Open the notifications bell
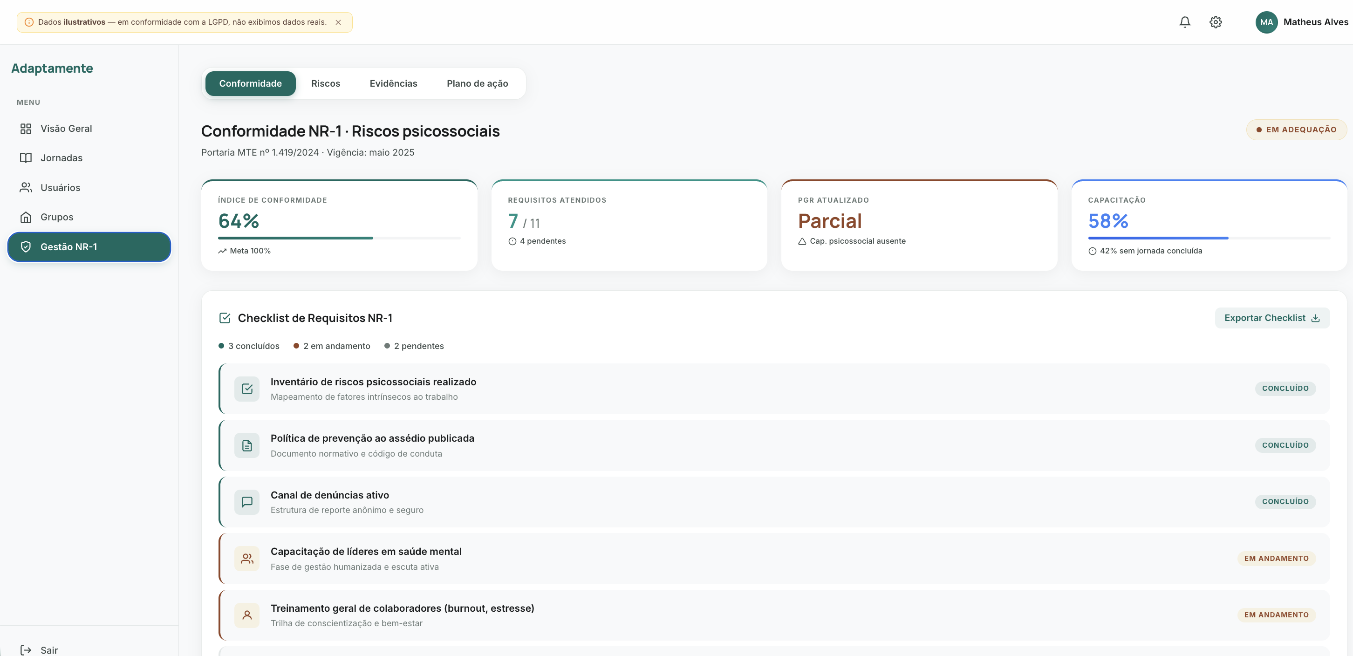 click(x=1184, y=22)
